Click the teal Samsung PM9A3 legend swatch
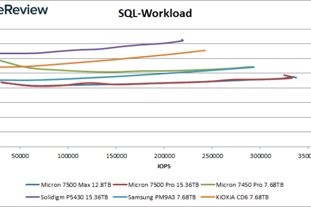 coord(120,197)
